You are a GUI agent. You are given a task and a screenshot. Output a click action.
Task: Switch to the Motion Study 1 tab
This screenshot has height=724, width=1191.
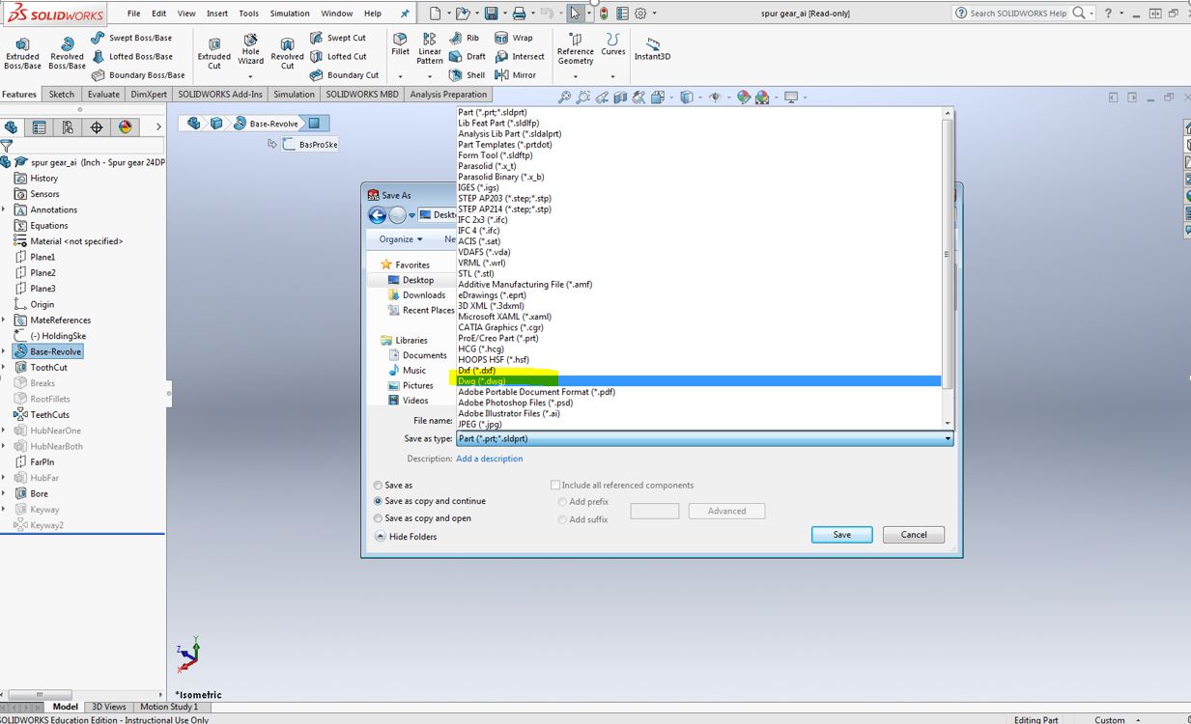[x=169, y=707]
